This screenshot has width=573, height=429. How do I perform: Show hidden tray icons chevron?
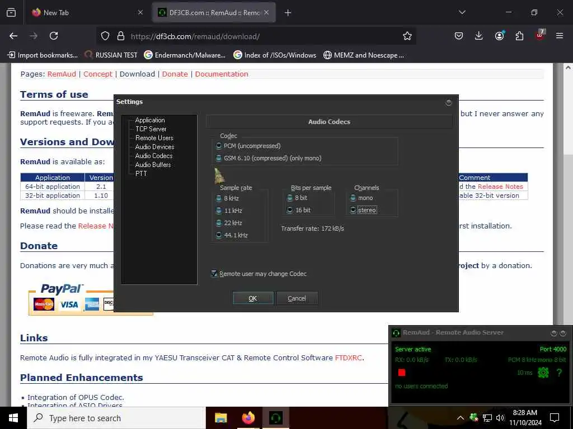click(461, 418)
